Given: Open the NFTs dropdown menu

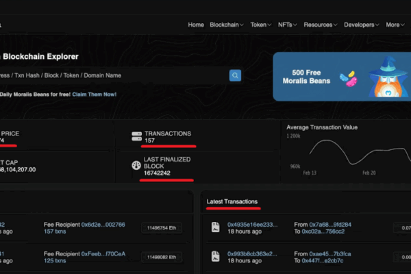Looking at the screenshot, I should [288, 25].
